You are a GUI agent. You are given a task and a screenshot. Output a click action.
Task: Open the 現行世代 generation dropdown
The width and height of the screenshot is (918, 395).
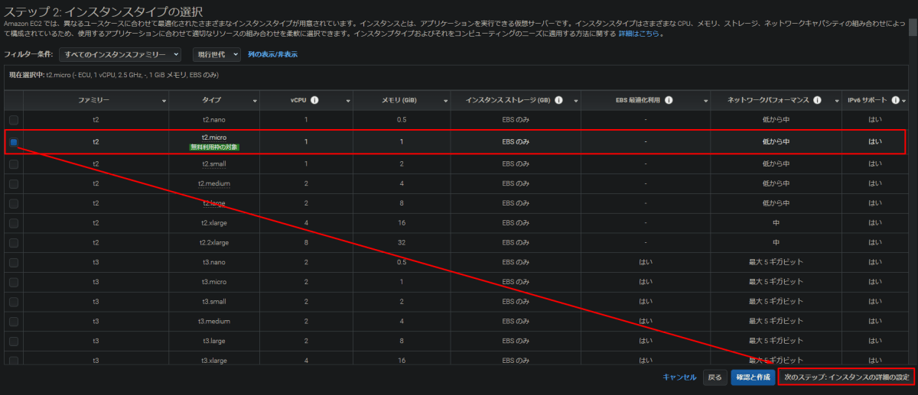tap(216, 54)
